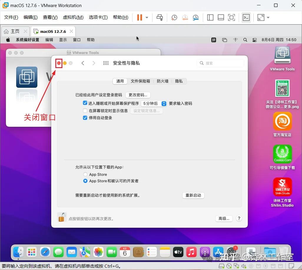302x270 pixels.
Task: Select the App Store radio option
Action: click(85, 174)
